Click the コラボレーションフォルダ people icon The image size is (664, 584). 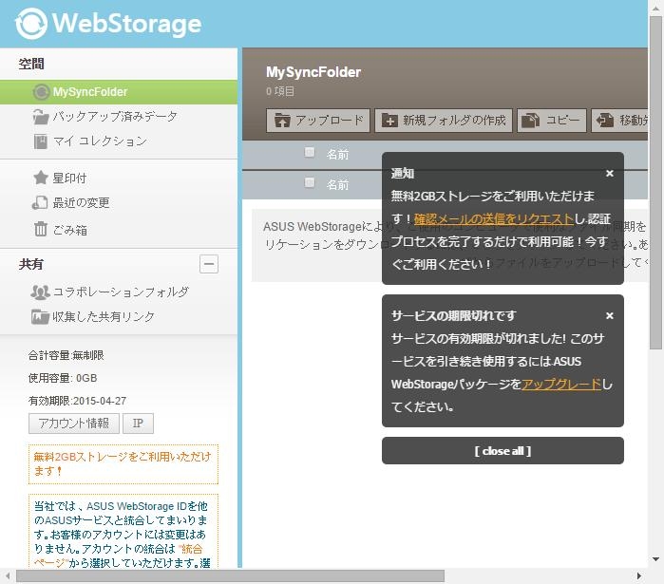point(40,292)
